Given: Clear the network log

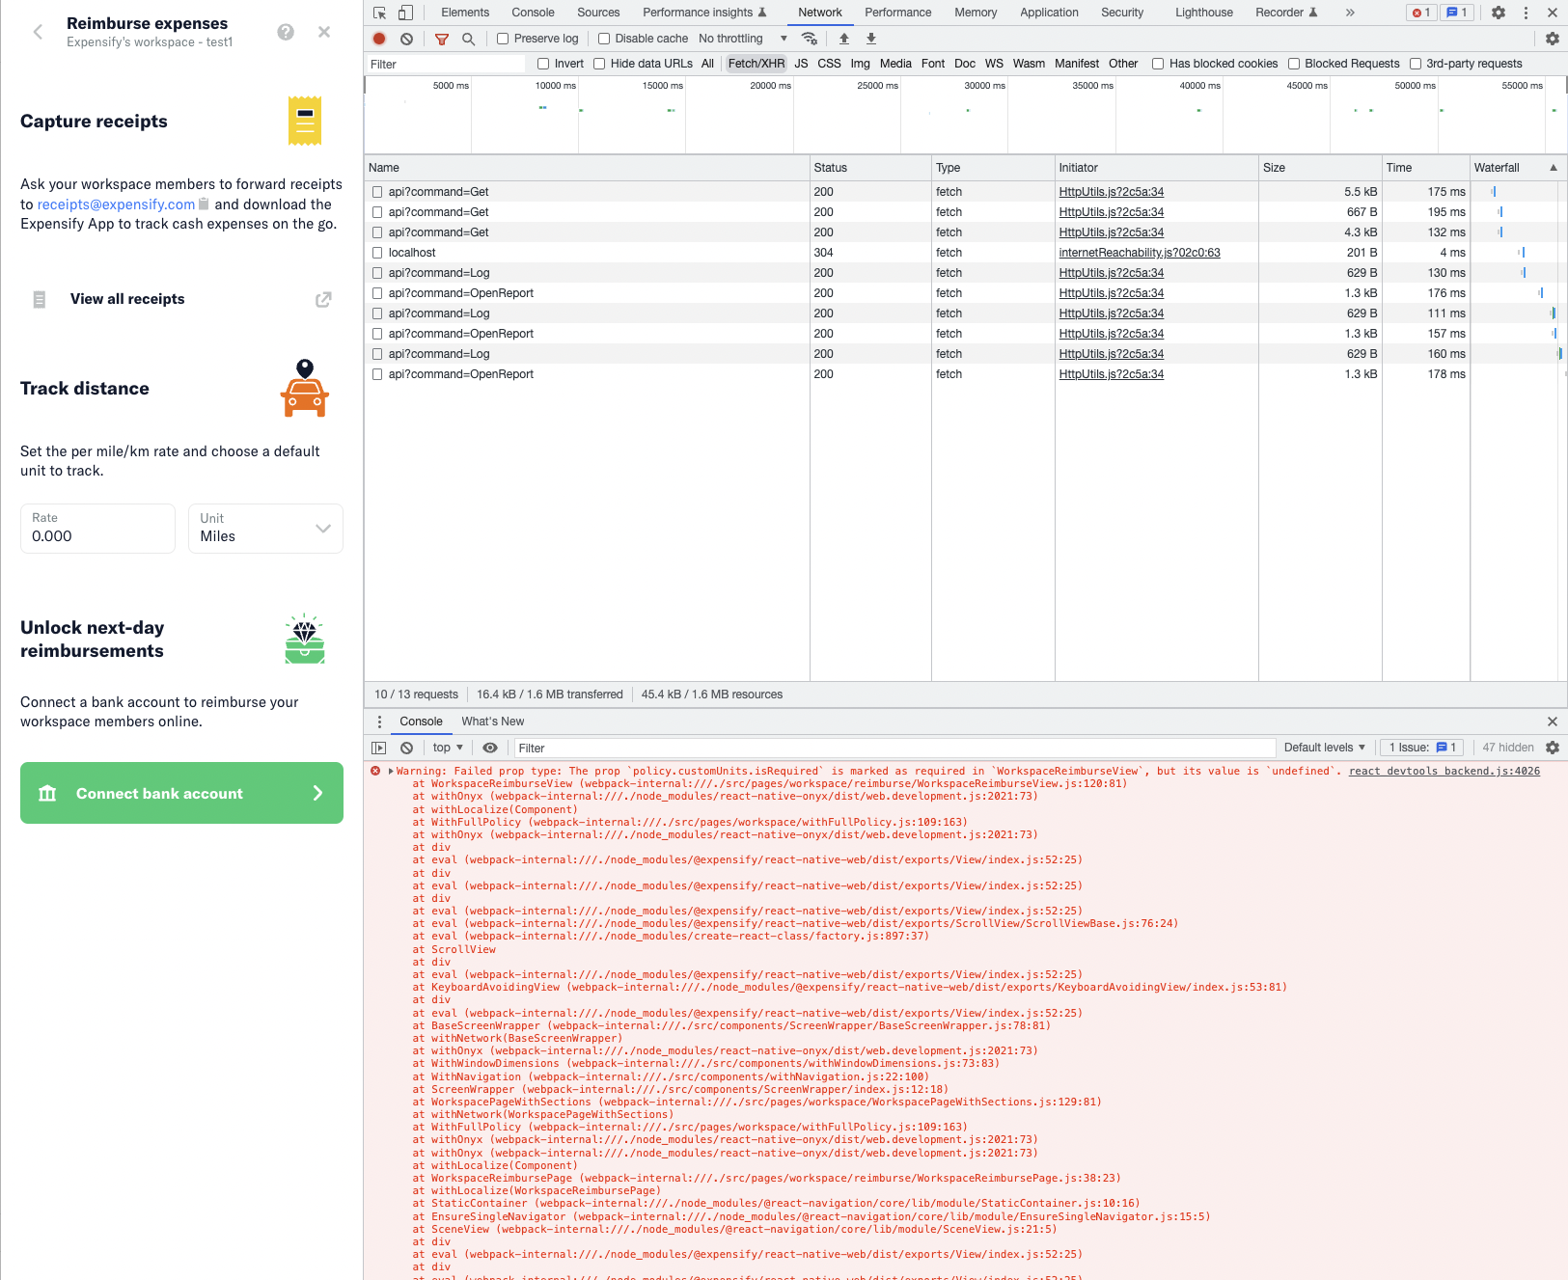Looking at the screenshot, I should [x=406, y=39].
